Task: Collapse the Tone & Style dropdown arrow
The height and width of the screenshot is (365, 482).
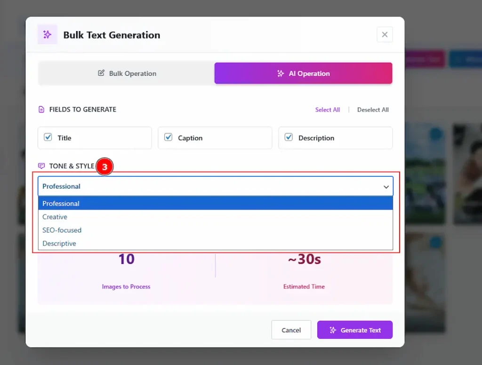Action: 386,187
